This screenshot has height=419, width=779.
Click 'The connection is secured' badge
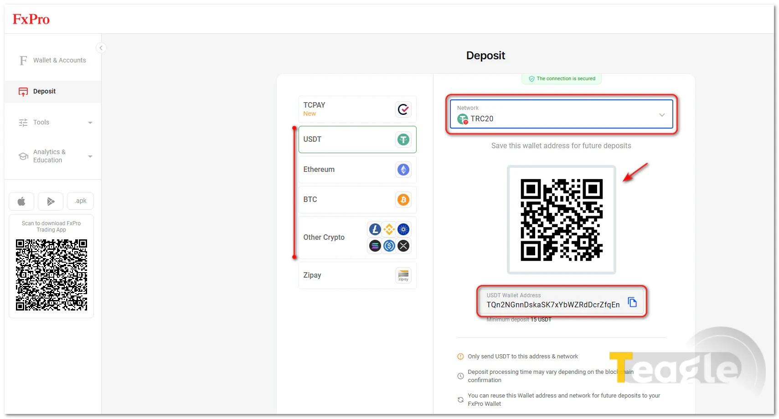pyautogui.click(x=562, y=78)
